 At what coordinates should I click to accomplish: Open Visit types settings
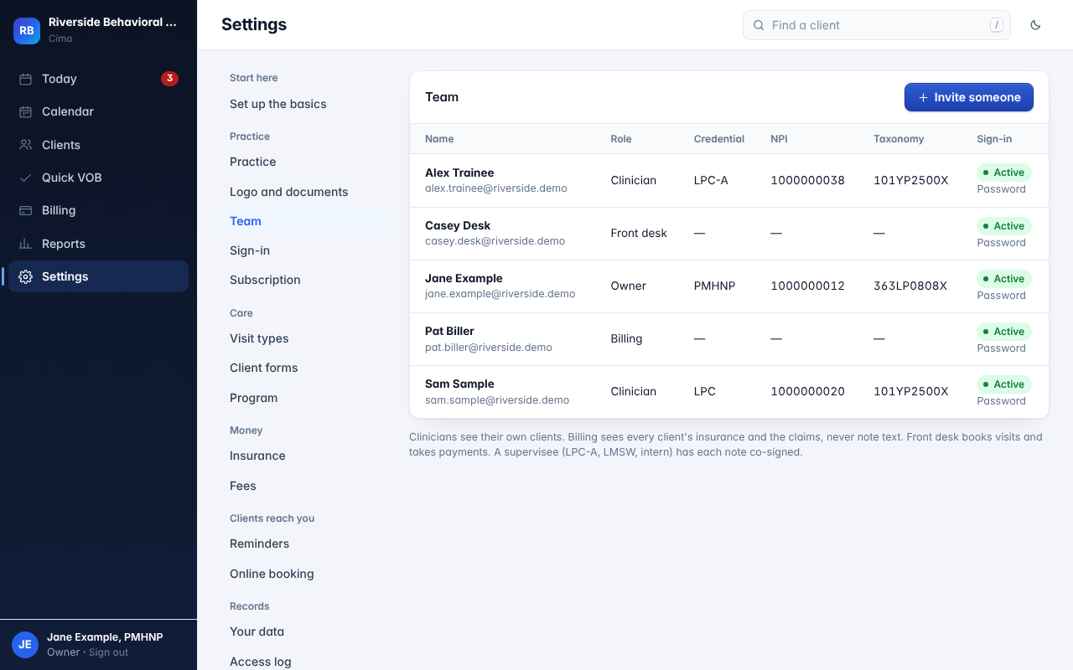305,338
